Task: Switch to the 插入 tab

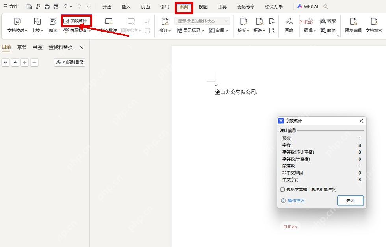Action: (126, 7)
